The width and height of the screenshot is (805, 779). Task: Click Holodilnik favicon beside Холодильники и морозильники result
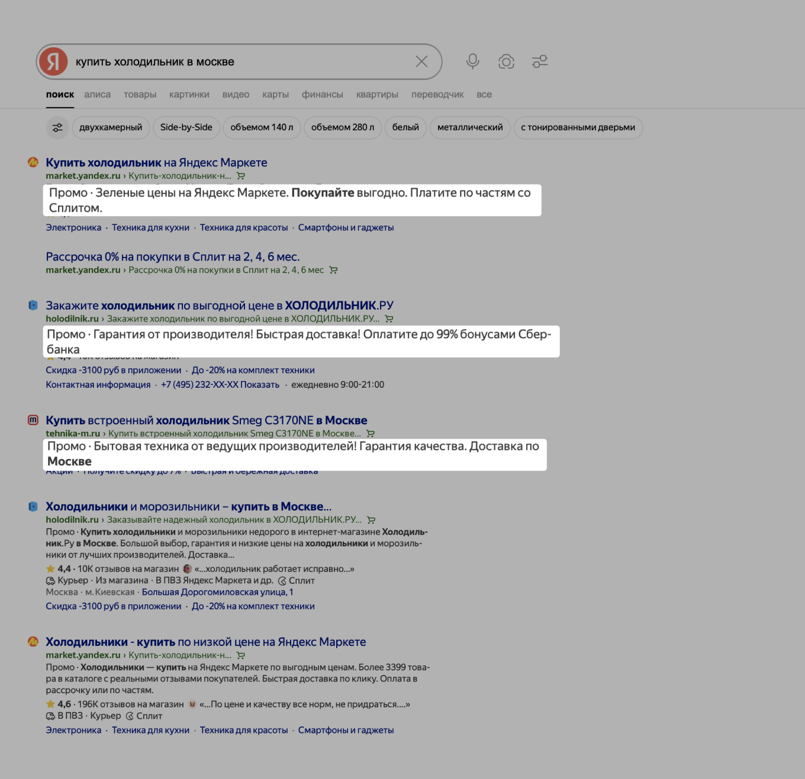point(33,507)
